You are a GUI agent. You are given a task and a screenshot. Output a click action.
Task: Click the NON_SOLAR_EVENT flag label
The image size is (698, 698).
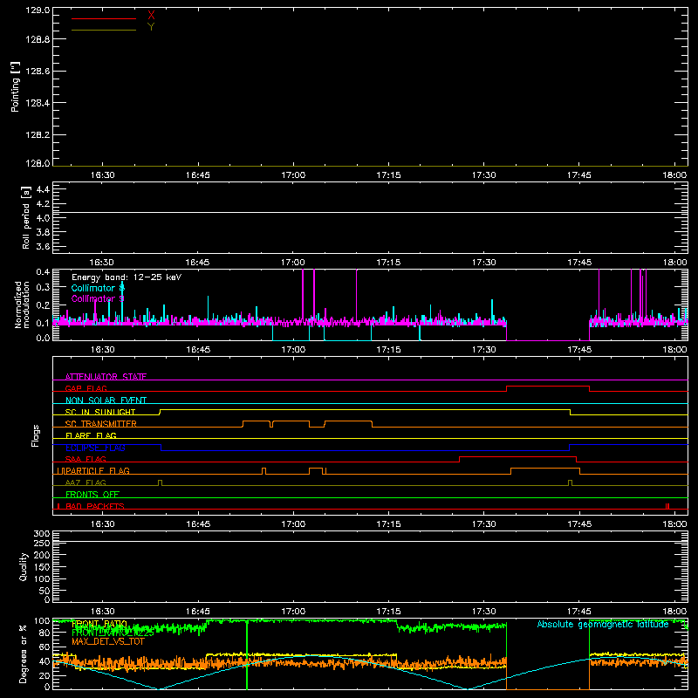click(x=106, y=400)
